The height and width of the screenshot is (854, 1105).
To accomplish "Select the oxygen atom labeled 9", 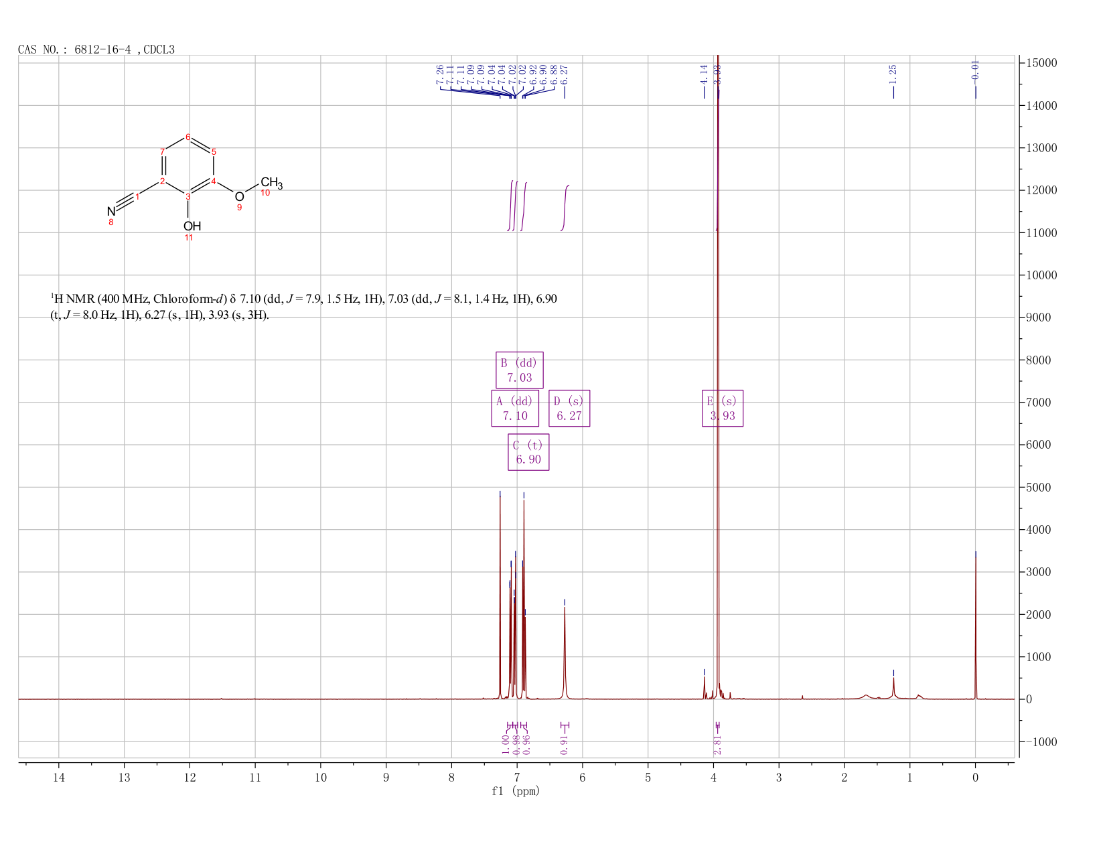I will pyautogui.click(x=239, y=196).
